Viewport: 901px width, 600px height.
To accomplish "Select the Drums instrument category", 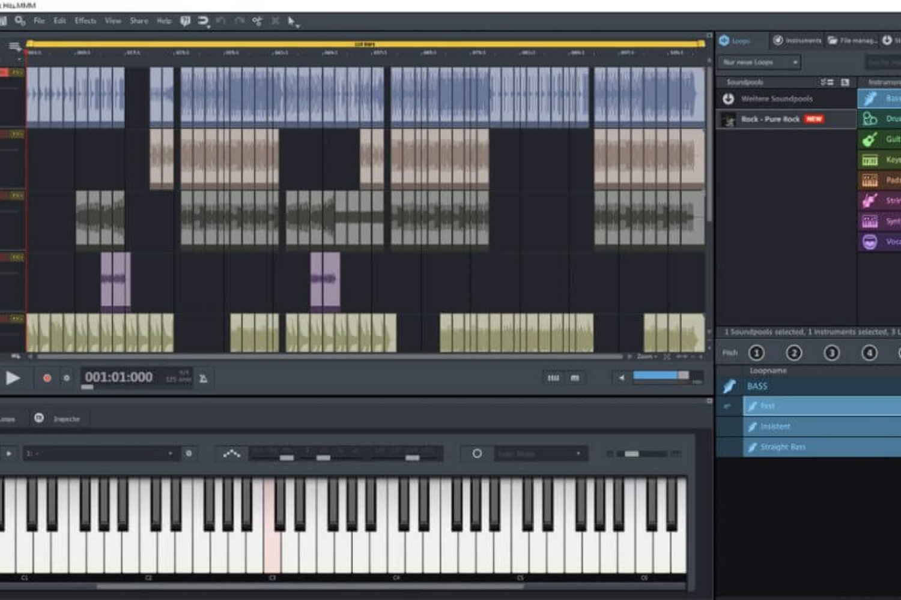I will (x=883, y=119).
